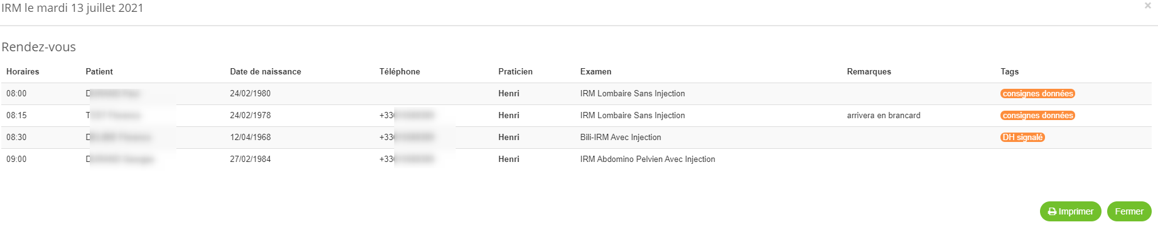Screen dimensions: 1158x227
Task: Click the Examen column header
Action: (x=596, y=72)
